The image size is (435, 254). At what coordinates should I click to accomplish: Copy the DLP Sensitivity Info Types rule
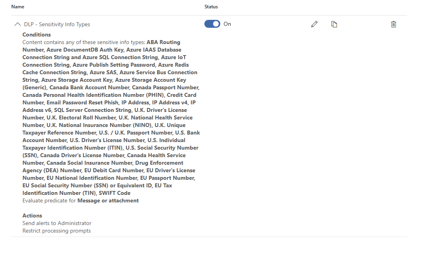[x=334, y=24]
